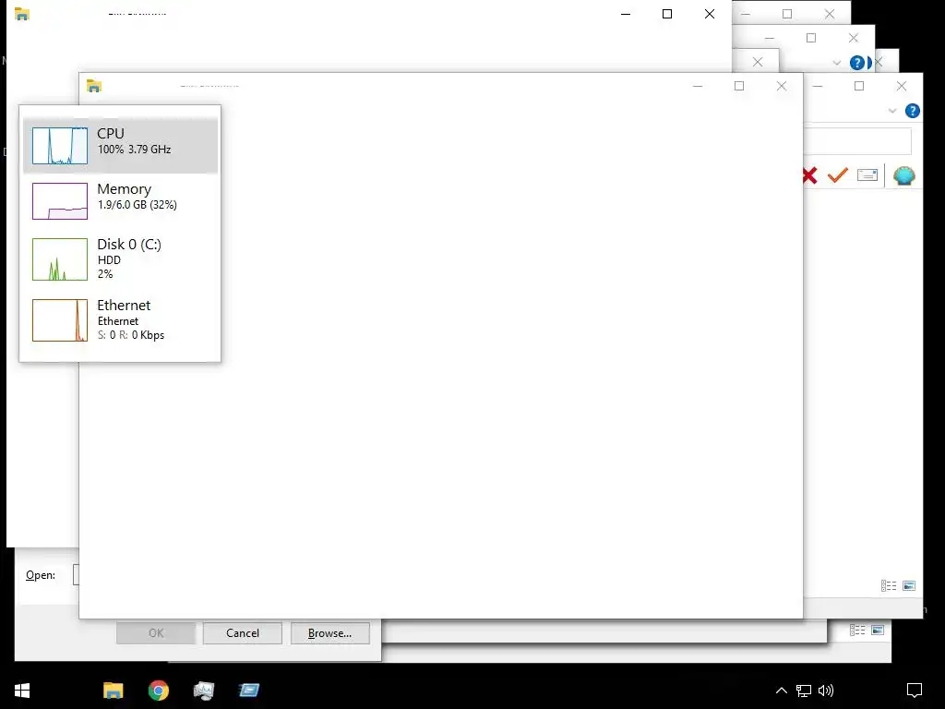
Task: Expand ribbon chevron in the upper background window
Action: (836, 63)
